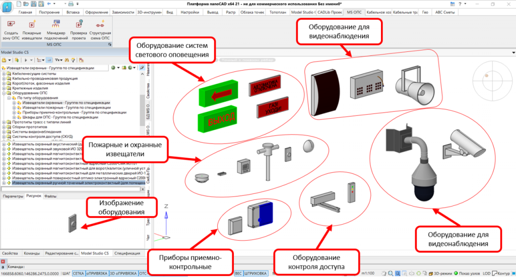The image size is (516, 280).
Task: Expand the Кабеленесущие системы tree node
Action: tap(5, 74)
